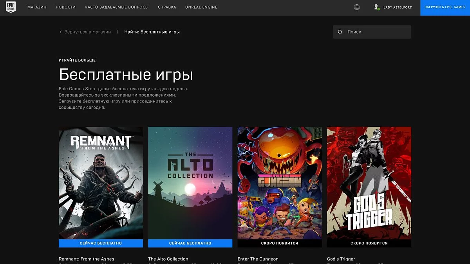Open the UNREAL ENGINE menu item
The height and width of the screenshot is (264, 470).
tap(201, 7)
